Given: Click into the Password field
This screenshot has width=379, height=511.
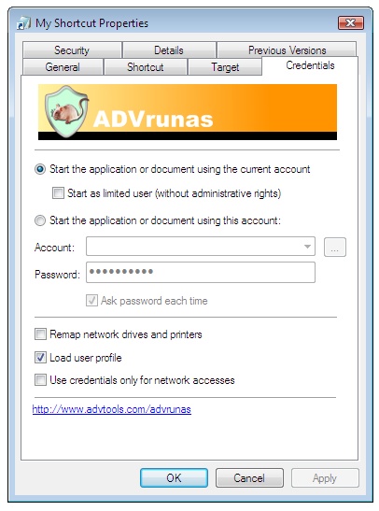Looking at the screenshot, I should [x=201, y=272].
